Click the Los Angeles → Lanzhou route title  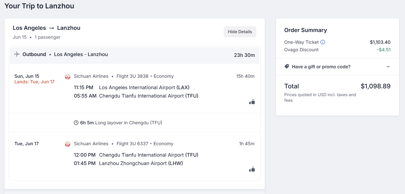point(46,28)
